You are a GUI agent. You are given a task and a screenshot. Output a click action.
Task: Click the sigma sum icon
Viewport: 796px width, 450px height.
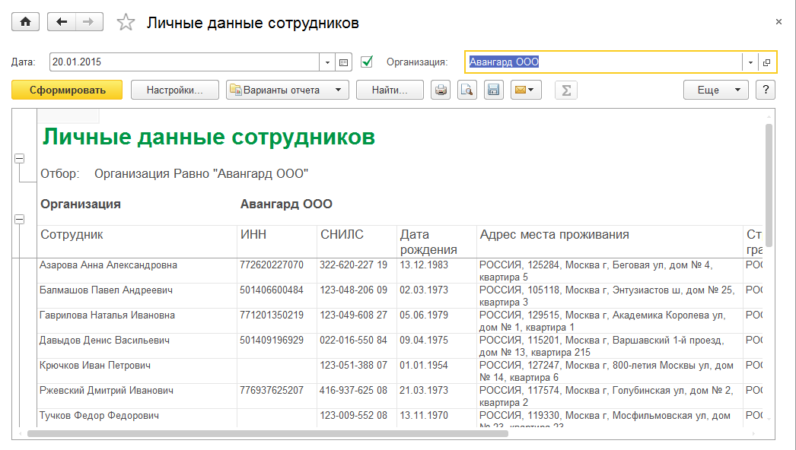pos(565,90)
